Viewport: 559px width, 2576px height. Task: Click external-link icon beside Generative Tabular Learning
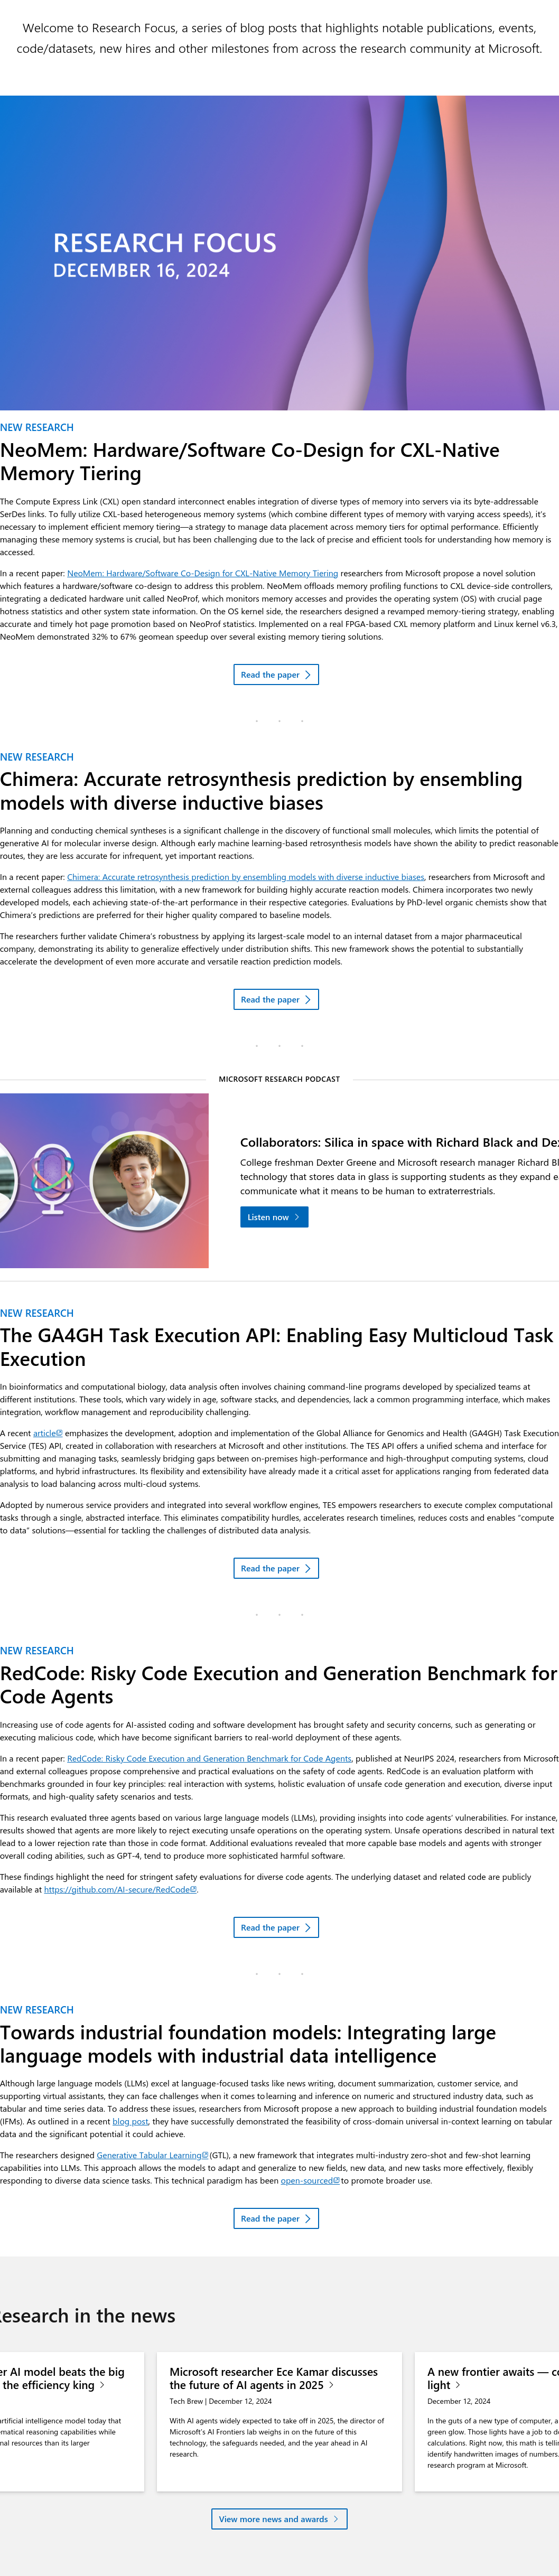[x=206, y=2155]
